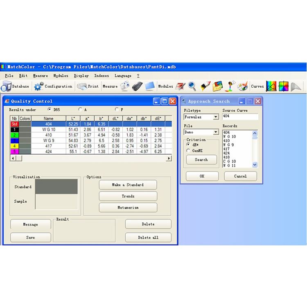Click the artist palette module icon

243,86
